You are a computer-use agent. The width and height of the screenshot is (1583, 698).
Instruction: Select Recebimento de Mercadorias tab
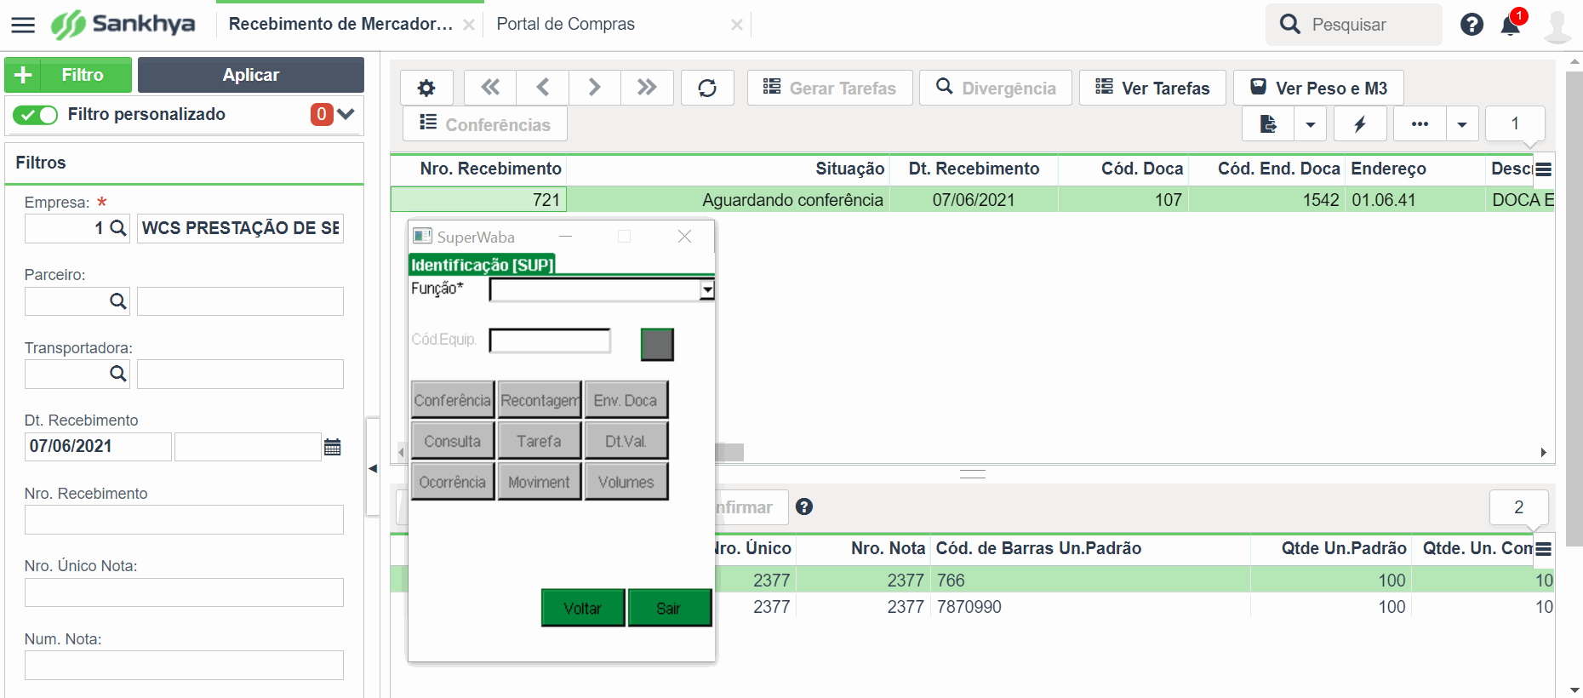(340, 24)
